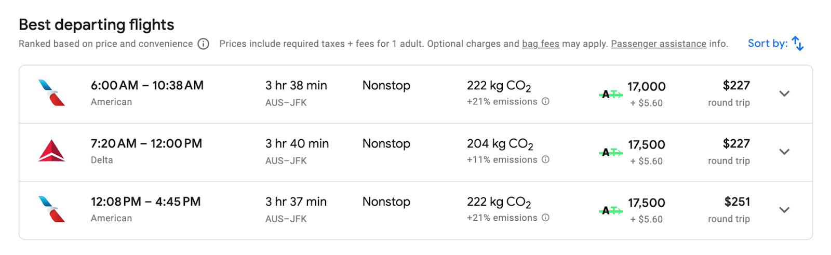Click American Airlines logo on 6:00 AM flight
Image resolution: width=831 pixels, height=255 pixels.
click(x=52, y=93)
